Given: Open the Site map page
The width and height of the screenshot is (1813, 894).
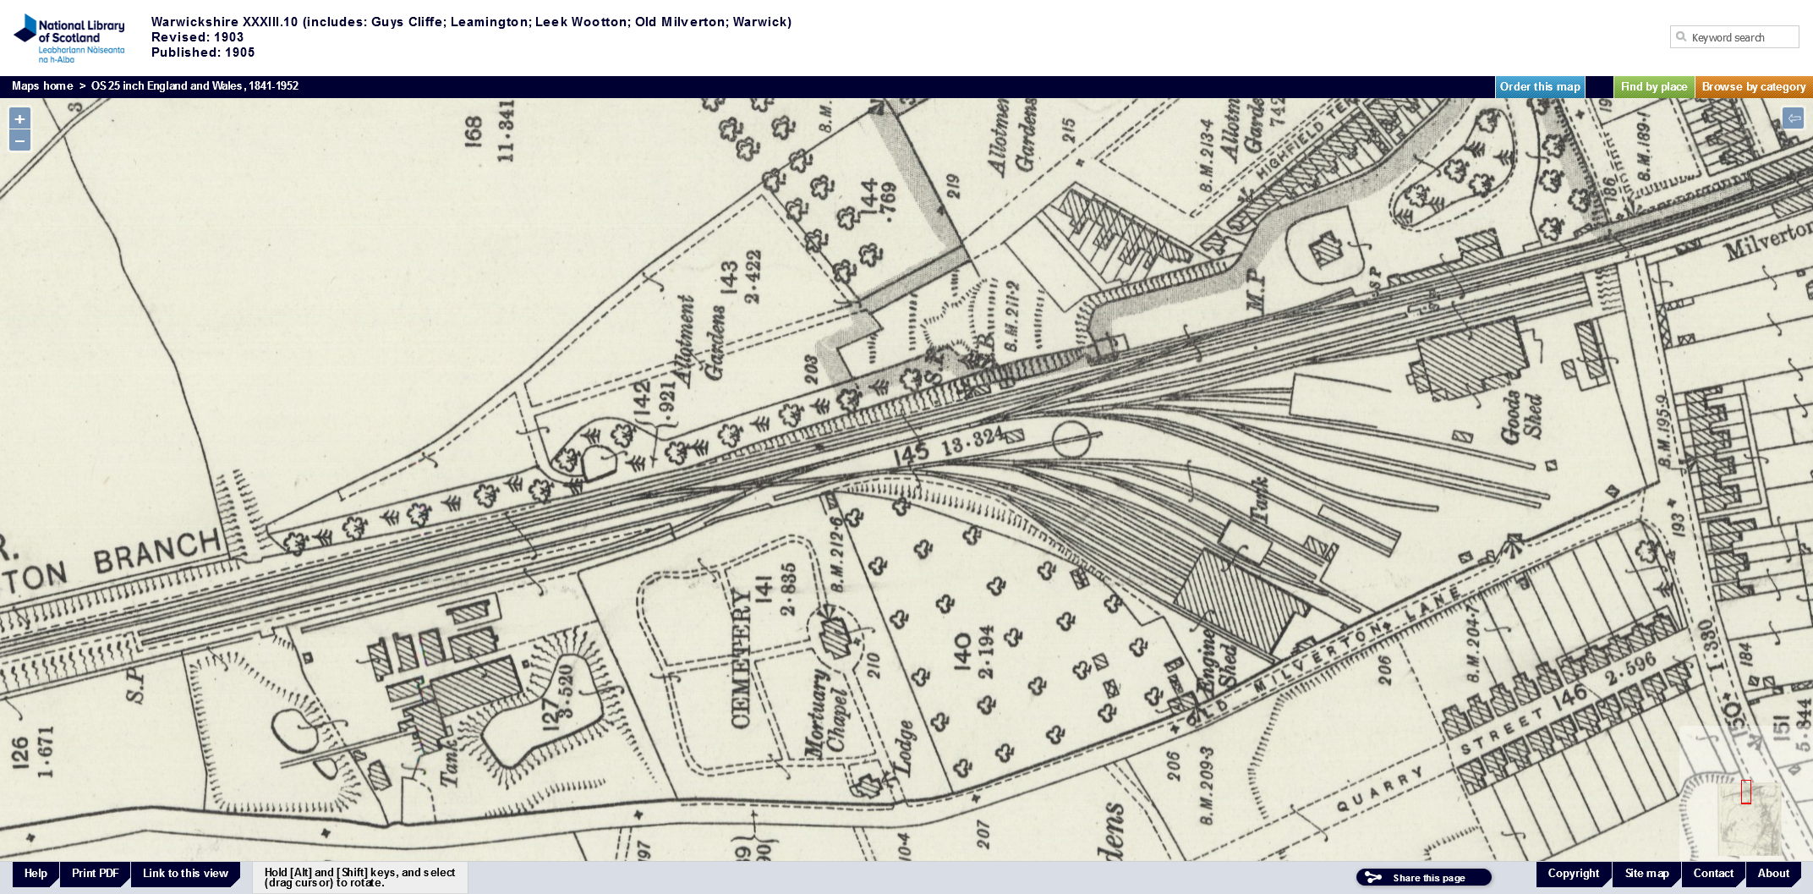Looking at the screenshot, I should point(1646,874).
